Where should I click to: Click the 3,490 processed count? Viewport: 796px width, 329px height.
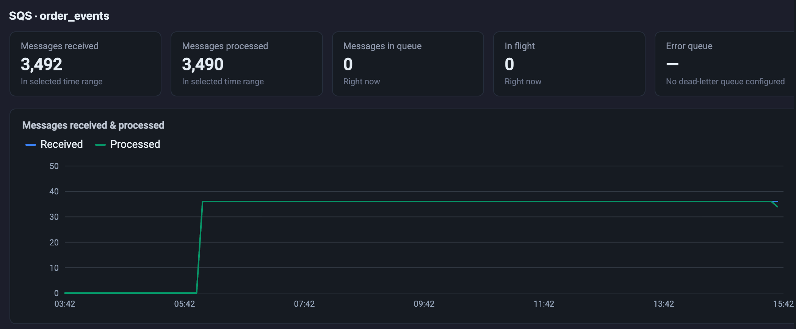click(x=203, y=64)
